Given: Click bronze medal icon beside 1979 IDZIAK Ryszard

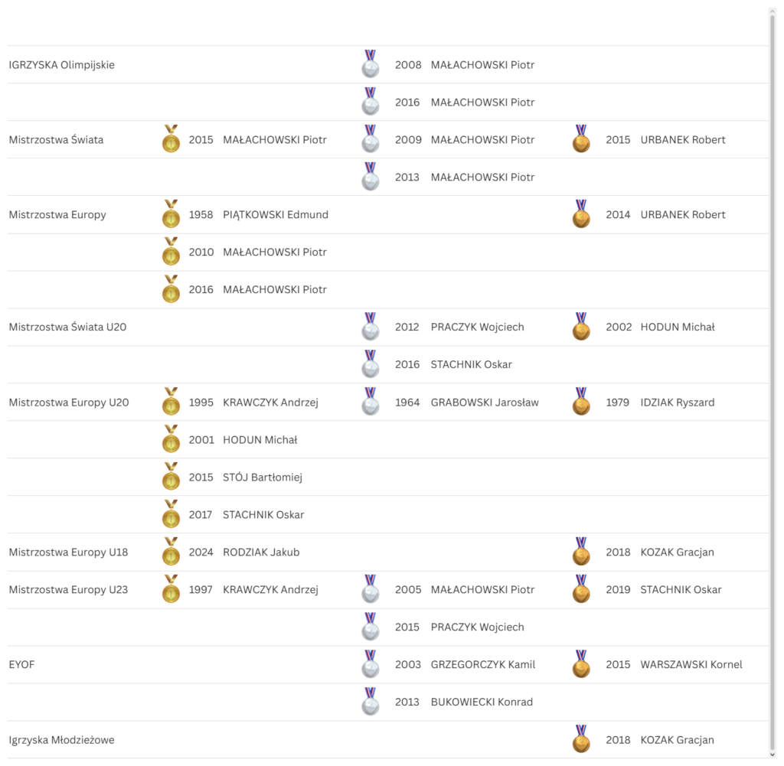Looking at the screenshot, I should (x=582, y=402).
